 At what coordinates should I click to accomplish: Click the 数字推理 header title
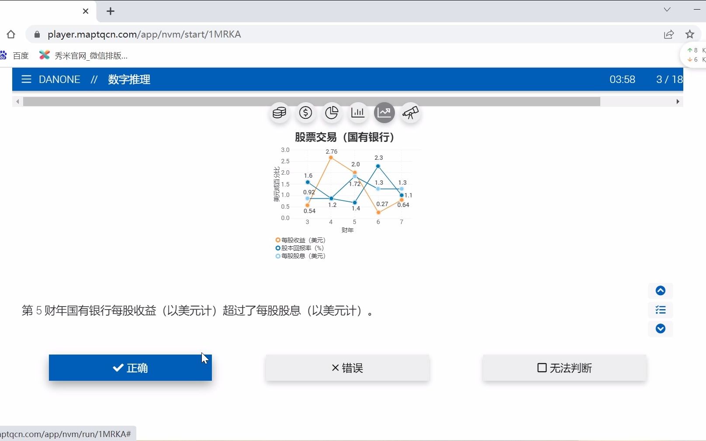coord(129,79)
